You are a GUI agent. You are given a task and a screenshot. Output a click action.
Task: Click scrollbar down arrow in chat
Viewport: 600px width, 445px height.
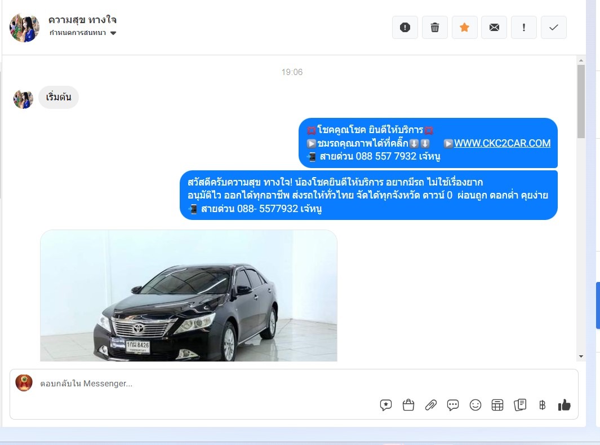coord(581,356)
